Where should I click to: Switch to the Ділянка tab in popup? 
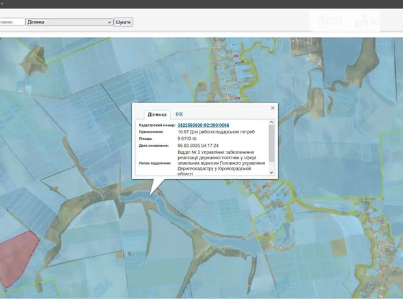[157, 114]
